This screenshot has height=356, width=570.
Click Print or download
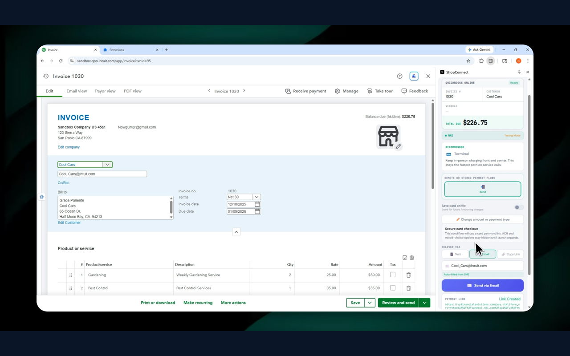pos(158,303)
